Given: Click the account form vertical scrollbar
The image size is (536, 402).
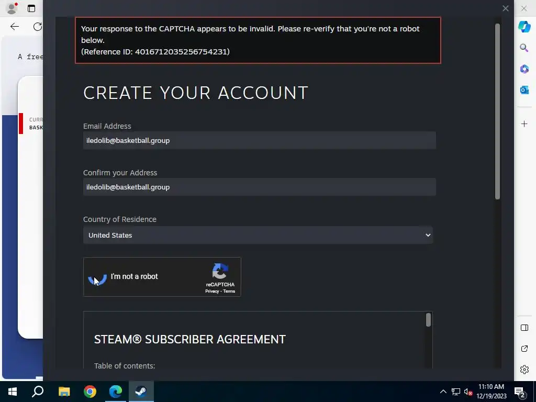Looking at the screenshot, I should click(497, 111).
